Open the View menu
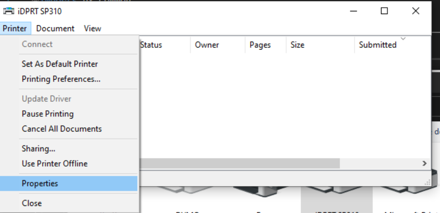Image resolution: width=440 pixels, height=213 pixels. tap(92, 28)
